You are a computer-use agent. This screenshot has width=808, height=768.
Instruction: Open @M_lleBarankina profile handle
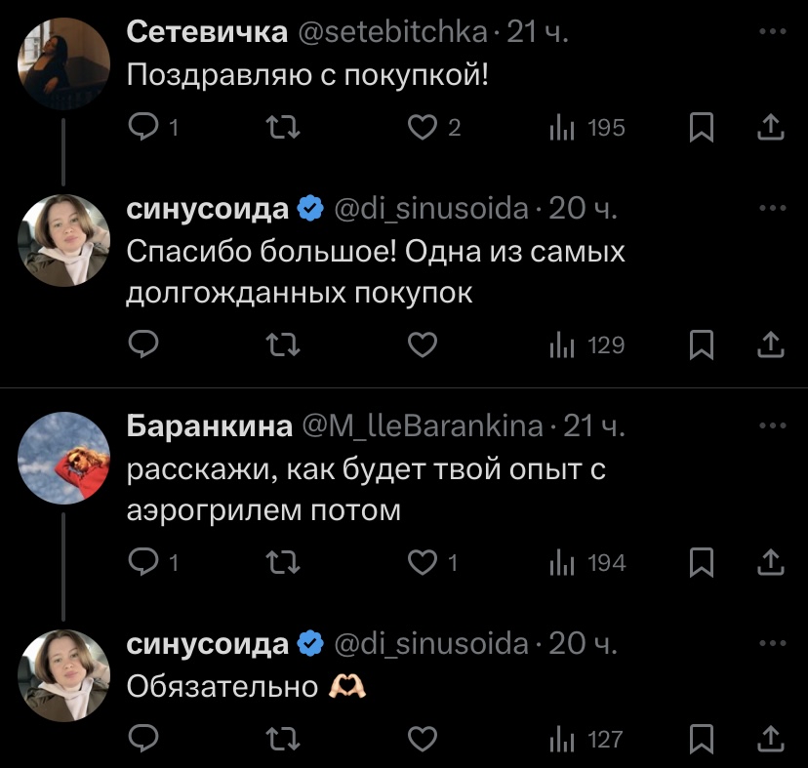point(424,426)
